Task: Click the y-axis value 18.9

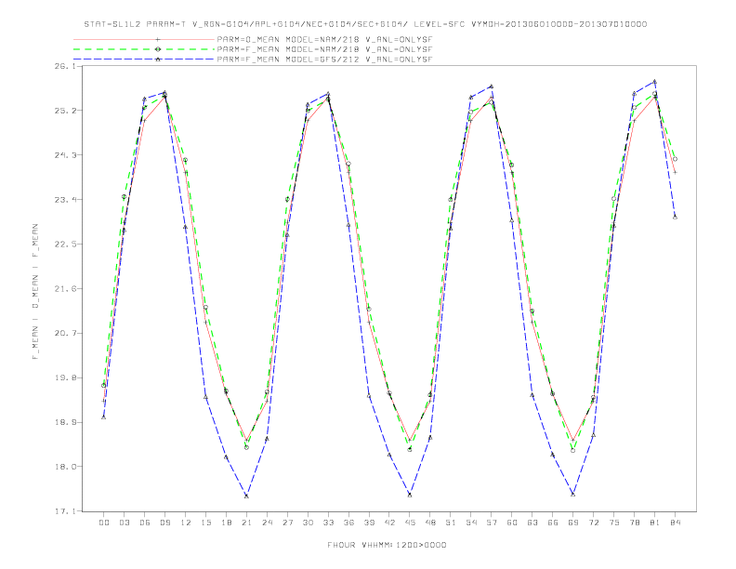Action: 65,422
